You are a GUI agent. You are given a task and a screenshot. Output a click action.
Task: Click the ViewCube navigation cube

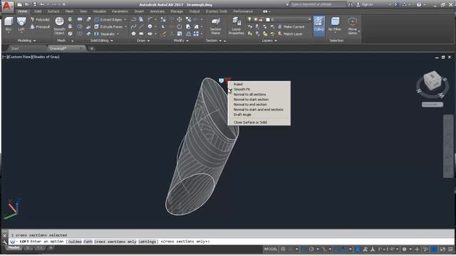click(432, 81)
